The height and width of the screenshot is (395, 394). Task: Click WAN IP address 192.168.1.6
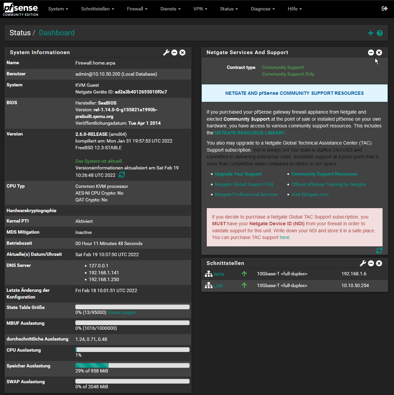pyautogui.click(x=354, y=274)
